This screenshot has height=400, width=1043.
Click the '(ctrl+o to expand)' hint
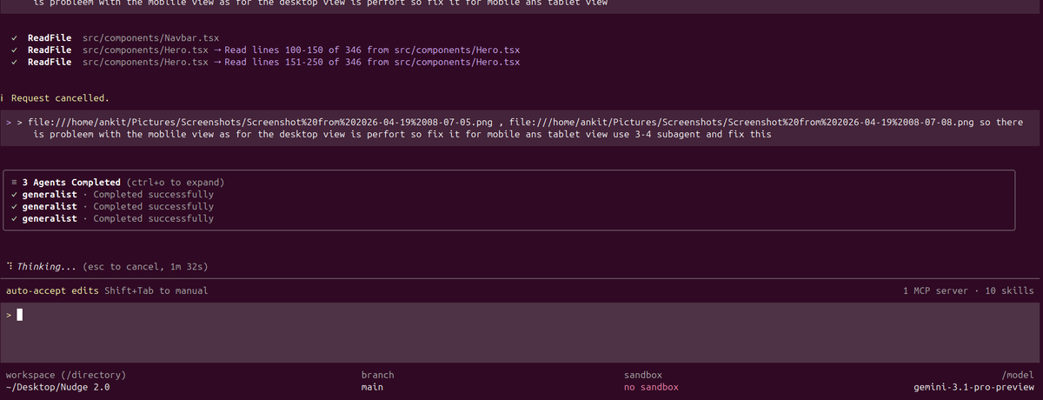click(x=176, y=183)
